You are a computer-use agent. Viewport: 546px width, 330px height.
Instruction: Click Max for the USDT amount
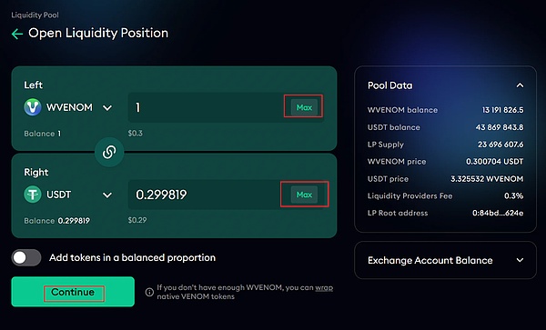[304, 195]
